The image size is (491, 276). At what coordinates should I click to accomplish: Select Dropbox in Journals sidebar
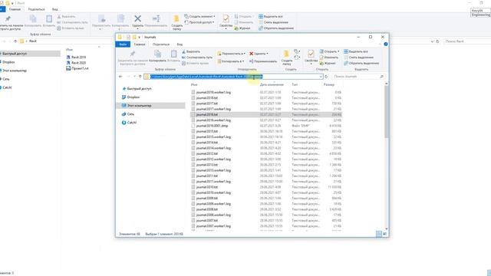click(x=131, y=97)
